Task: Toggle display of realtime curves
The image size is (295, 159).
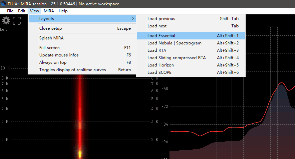Action: [82, 70]
